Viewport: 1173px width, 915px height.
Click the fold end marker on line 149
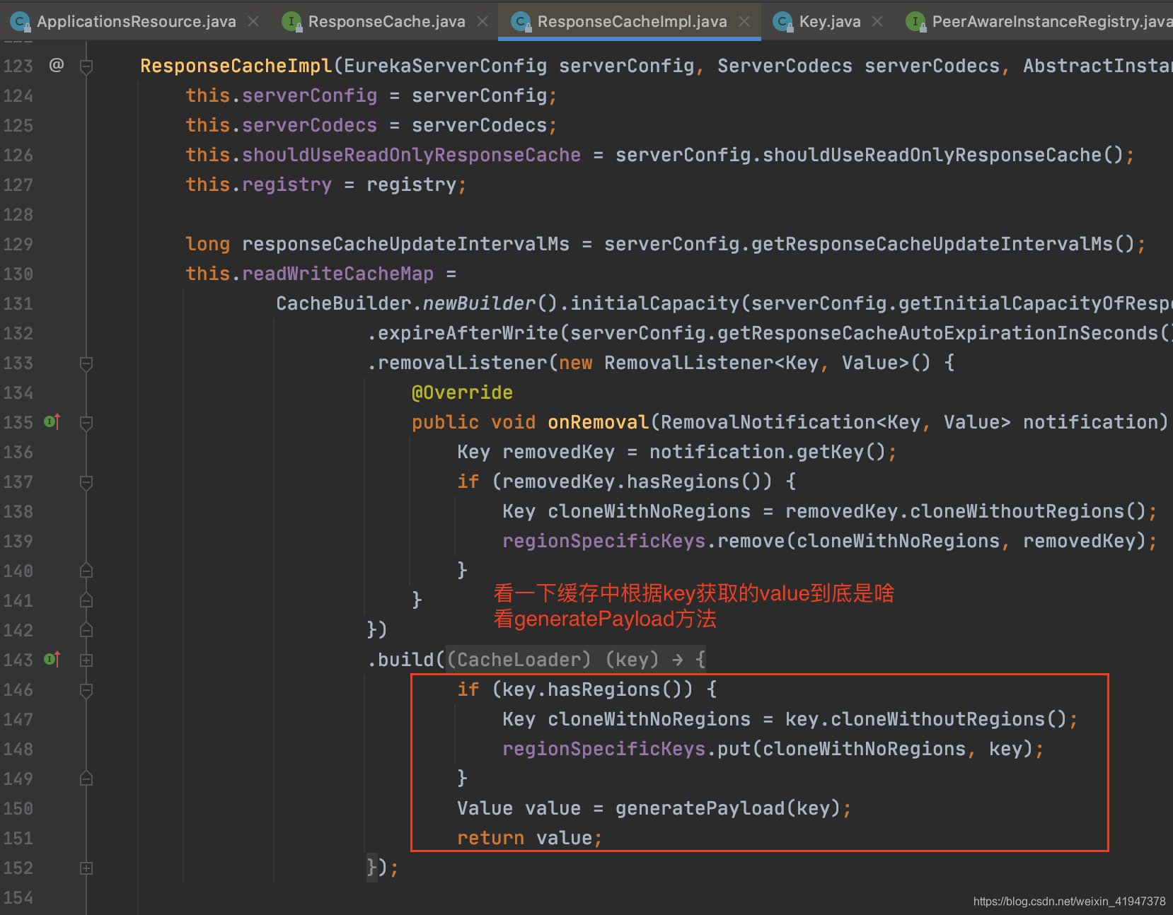86,778
